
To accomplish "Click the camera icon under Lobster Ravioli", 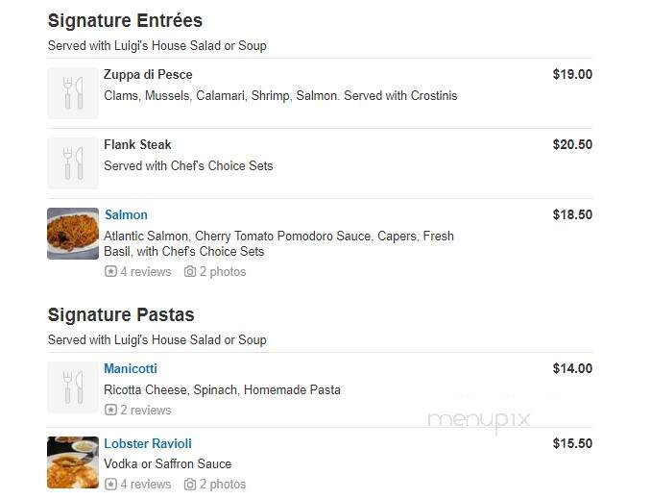I will [x=190, y=484].
